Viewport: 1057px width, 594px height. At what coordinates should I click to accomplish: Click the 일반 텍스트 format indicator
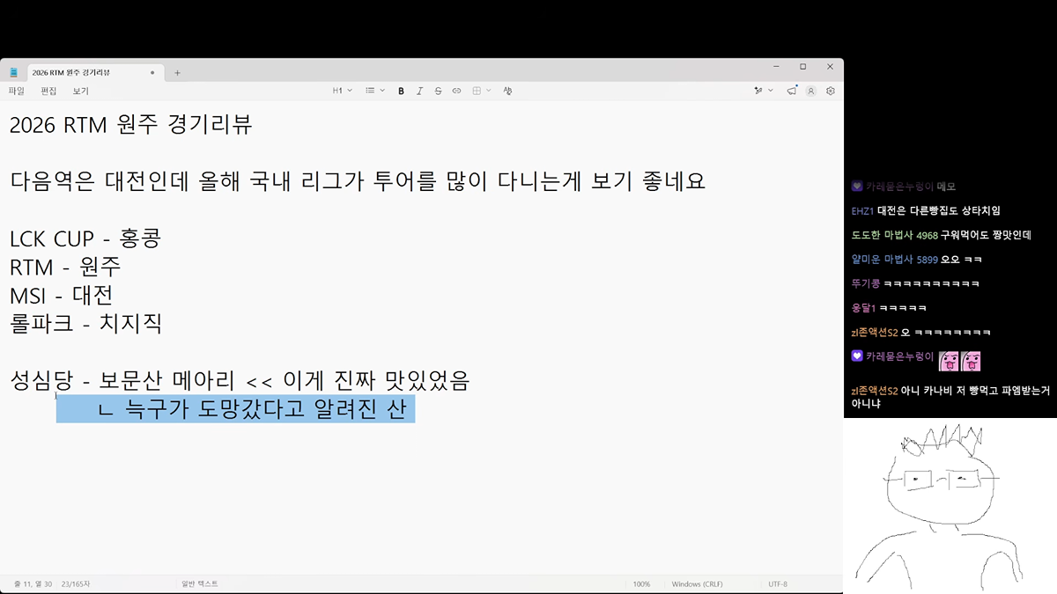click(199, 584)
